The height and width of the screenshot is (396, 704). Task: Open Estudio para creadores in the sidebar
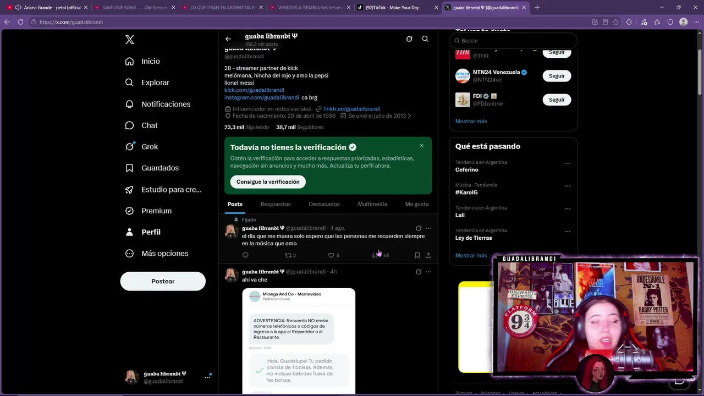tap(163, 189)
